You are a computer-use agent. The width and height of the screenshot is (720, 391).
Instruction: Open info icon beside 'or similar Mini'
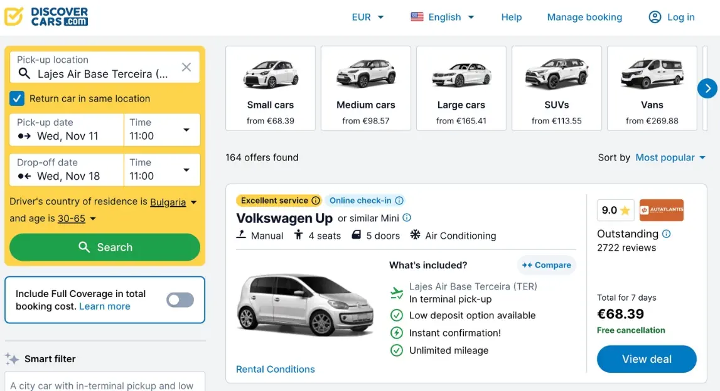(x=407, y=217)
